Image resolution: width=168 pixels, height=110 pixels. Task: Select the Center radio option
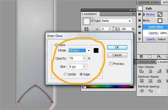tap(65, 74)
